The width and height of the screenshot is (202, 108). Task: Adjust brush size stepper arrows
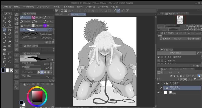[48, 64]
